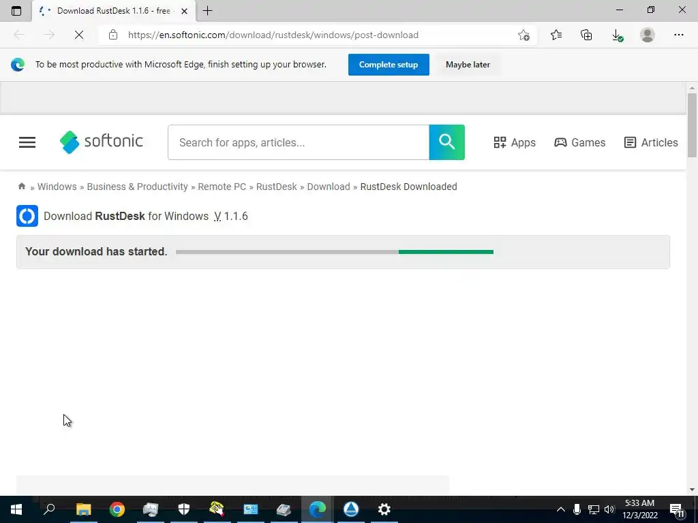Add this page to favorites
This screenshot has height=523, width=698.
[x=524, y=35]
